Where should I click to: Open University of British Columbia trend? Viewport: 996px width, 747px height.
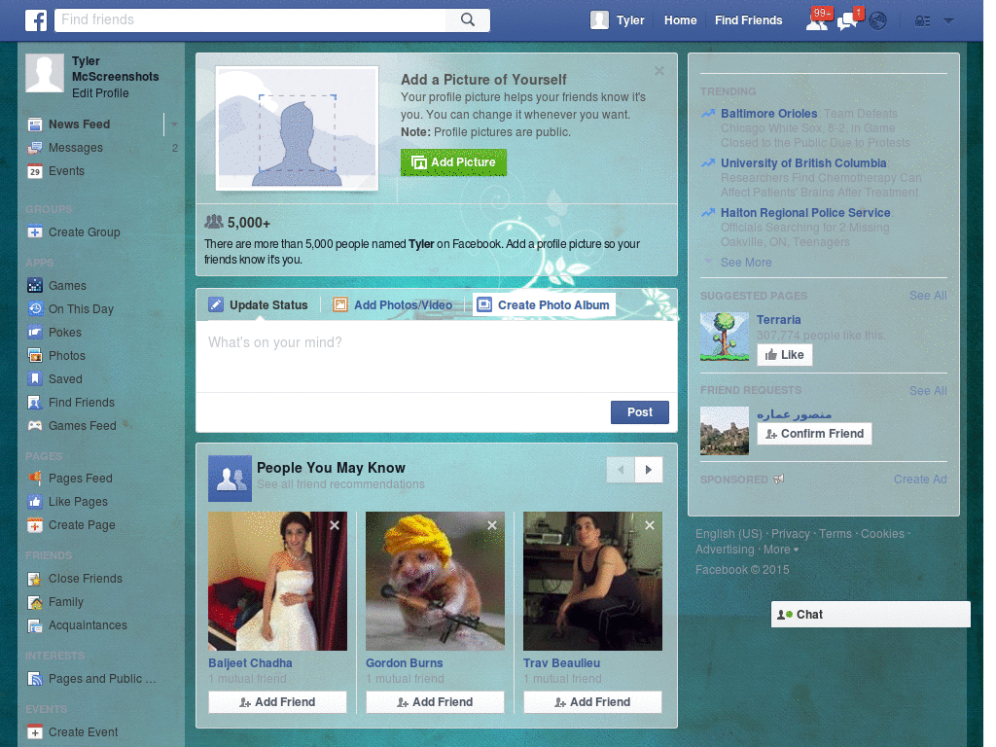tap(803, 163)
